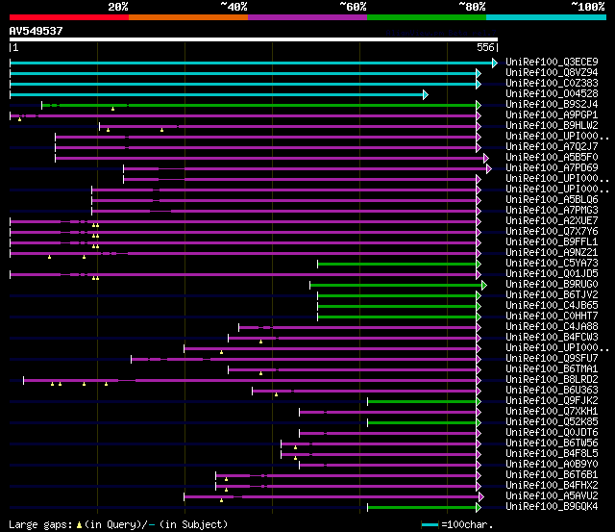The height and width of the screenshot is (532, 615).
Task: Select the UniRef100_B6TW56 label
Action: [x=552, y=443]
